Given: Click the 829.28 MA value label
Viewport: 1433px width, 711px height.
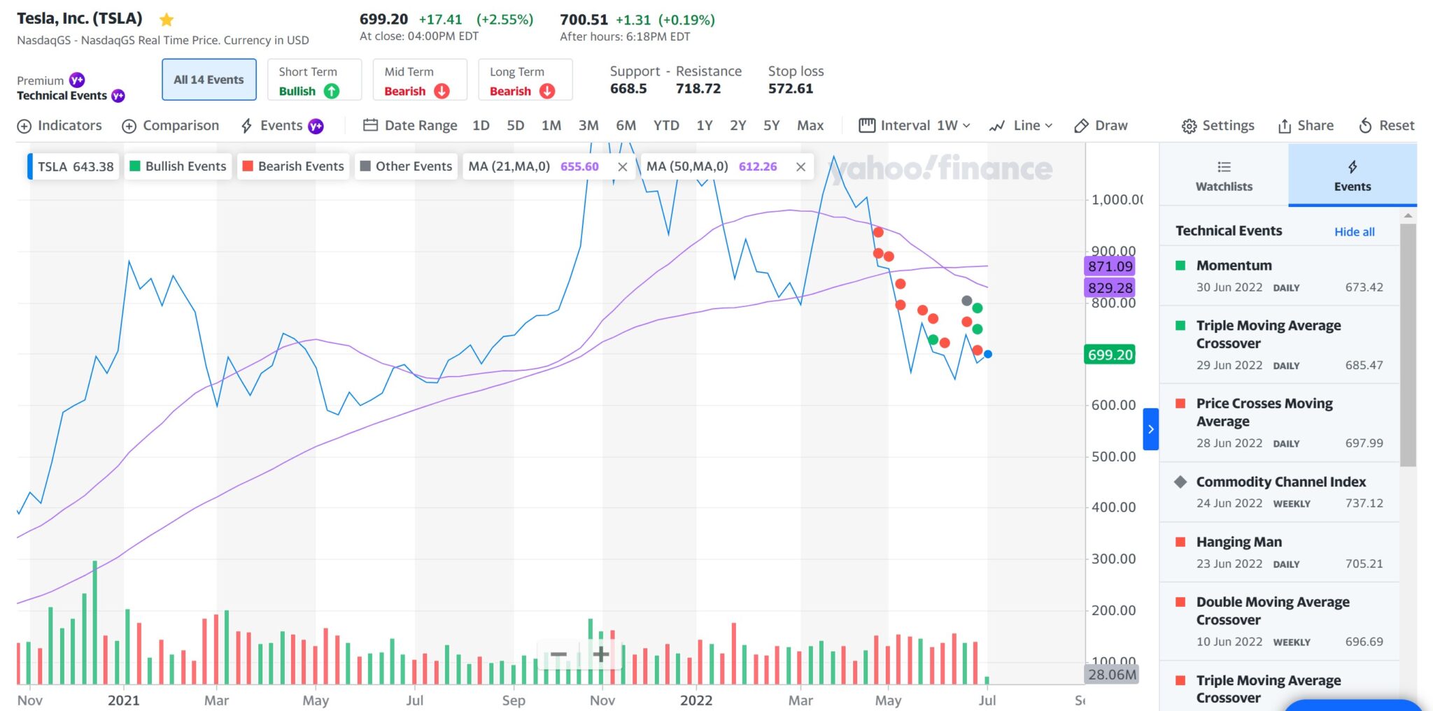Looking at the screenshot, I should pos(1110,288).
